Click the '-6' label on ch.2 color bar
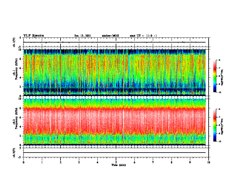The height and width of the screenshot is (182, 235). pyautogui.click(x=219, y=109)
